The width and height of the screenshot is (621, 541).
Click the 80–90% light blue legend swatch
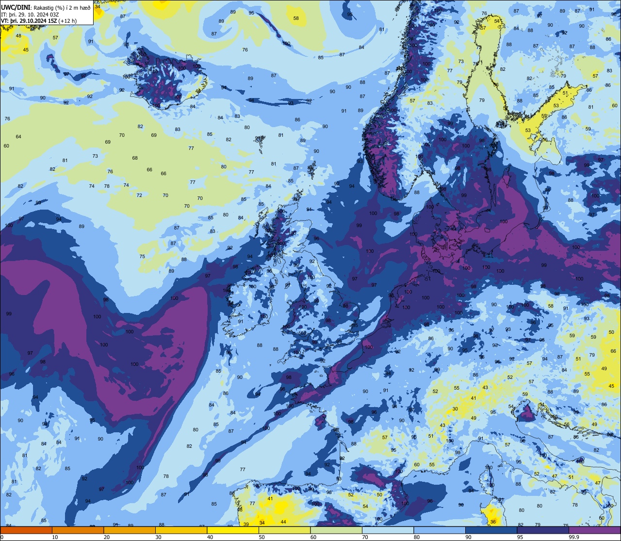(440, 530)
